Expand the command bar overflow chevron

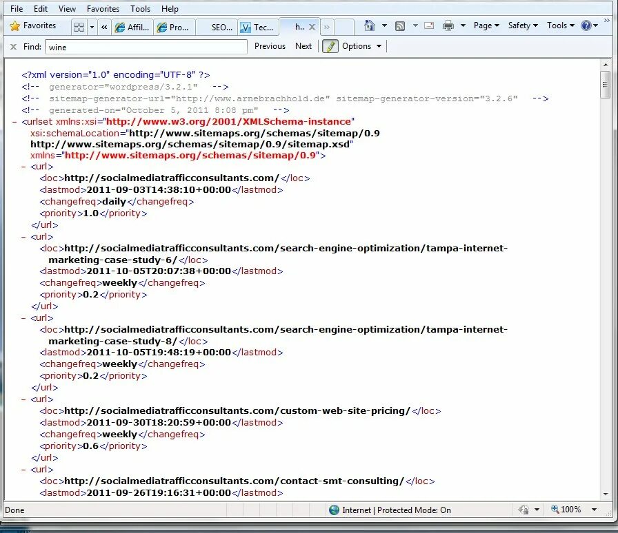click(607, 20)
